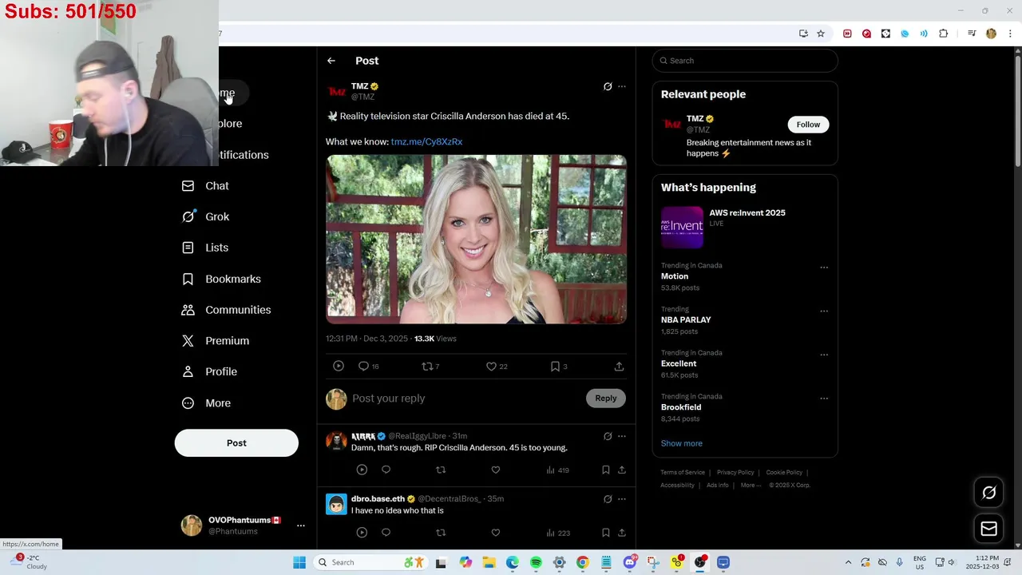
Task: Open more options on RealIggyLibre reply
Action: click(x=622, y=436)
